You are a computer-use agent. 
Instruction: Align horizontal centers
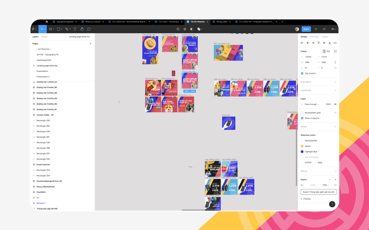[307, 43]
